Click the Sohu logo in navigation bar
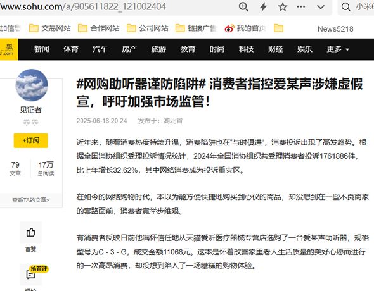The image size is (374, 291). pos(9,49)
